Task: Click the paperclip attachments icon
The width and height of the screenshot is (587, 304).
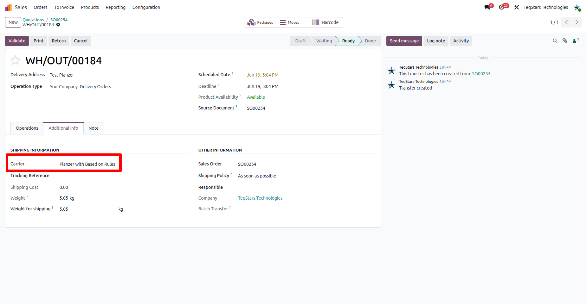Action: tap(565, 41)
